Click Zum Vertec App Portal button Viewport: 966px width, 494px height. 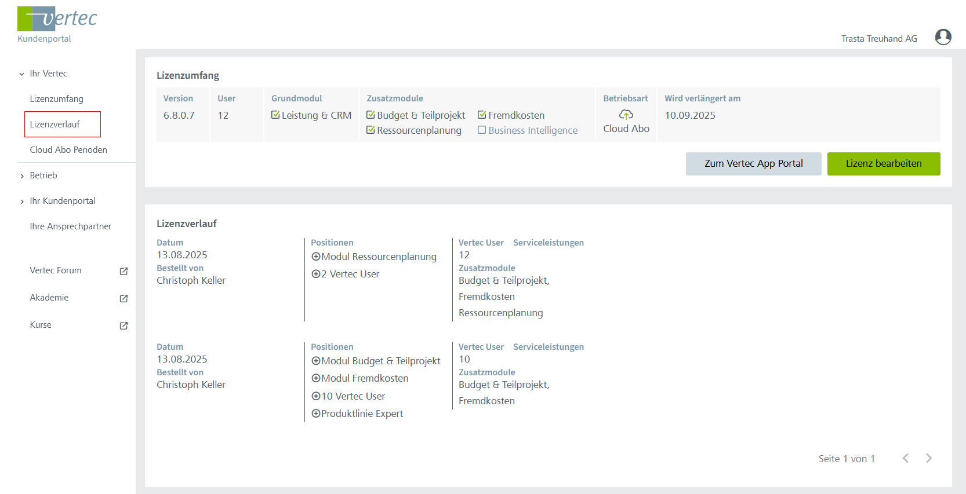pyautogui.click(x=754, y=164)
